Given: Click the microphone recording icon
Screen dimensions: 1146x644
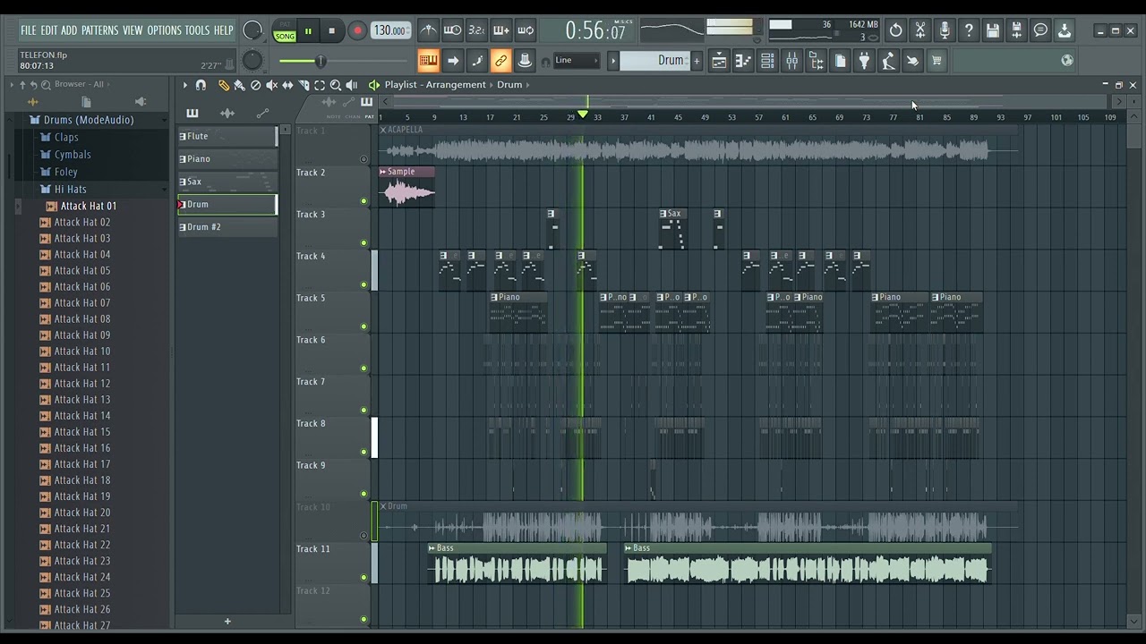Looking at the screenshot, I should pyautogui.click(x=944, y=30).
